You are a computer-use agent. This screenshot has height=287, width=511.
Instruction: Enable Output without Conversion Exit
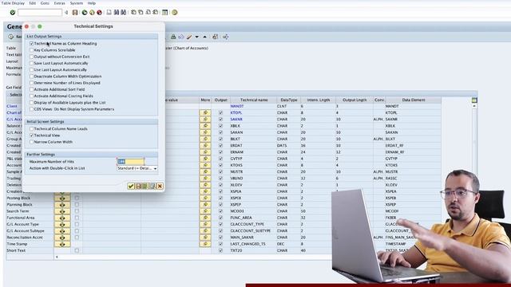(32, 57)
